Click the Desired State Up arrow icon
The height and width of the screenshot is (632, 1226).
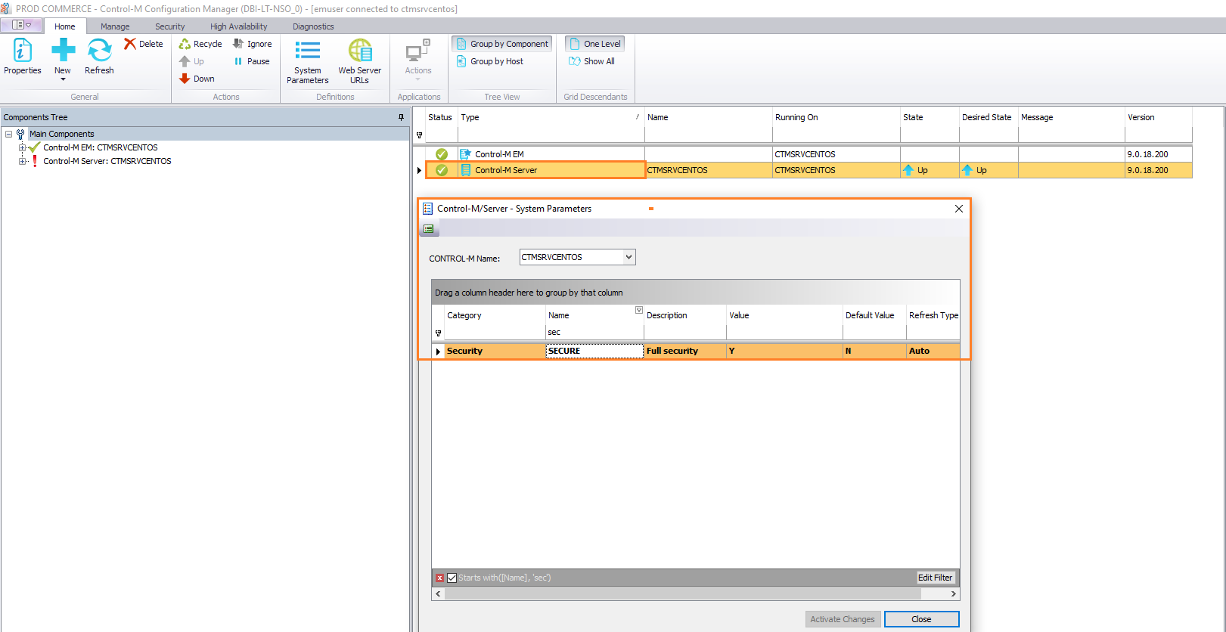click(967, 170)
